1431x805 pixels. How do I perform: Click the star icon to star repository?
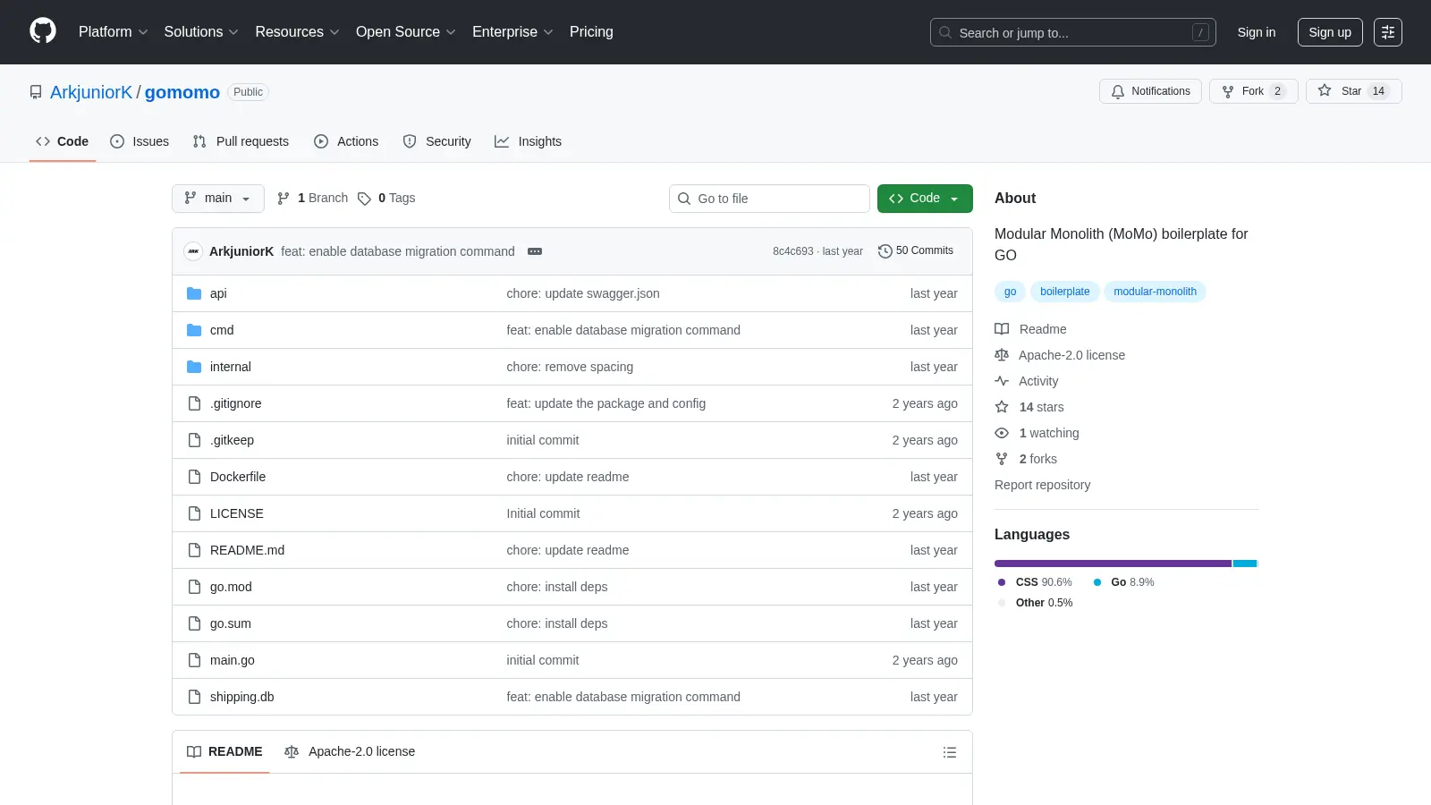[x=1325, y=91]
